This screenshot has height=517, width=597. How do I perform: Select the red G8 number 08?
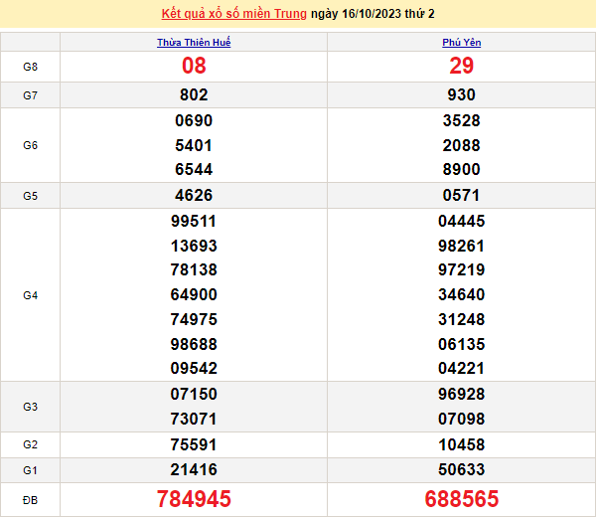194,66
